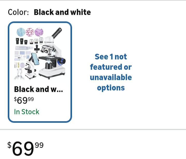
Task: Click the silver objective lenses trio
Action: click(x=36, y=41)
